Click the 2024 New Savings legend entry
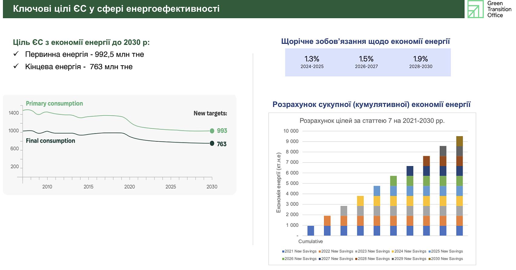The width and height of the screenshot is (516, 270). pos(409,251)
